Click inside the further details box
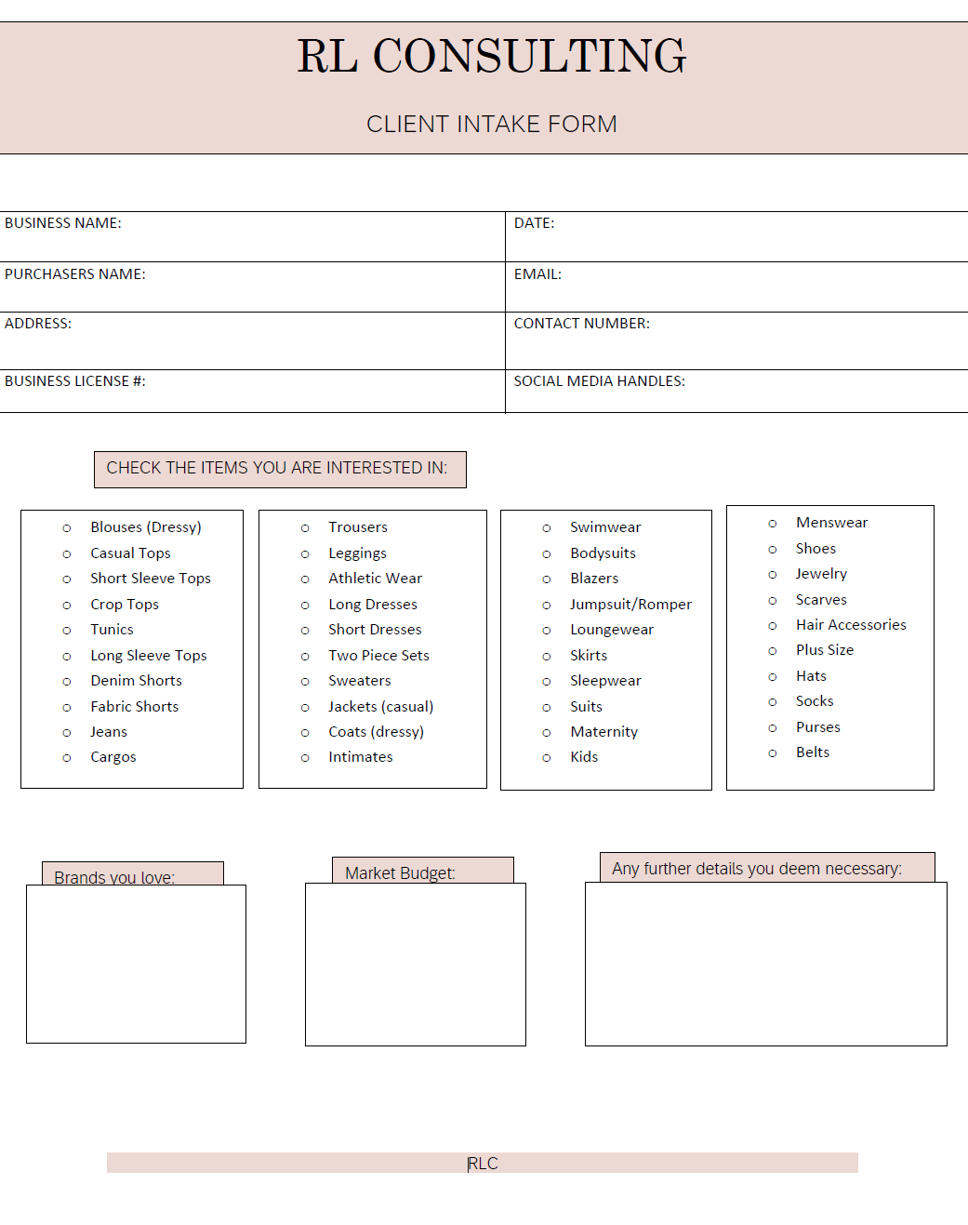This screenshot has height=1225, width=968. (x=766, y=964)
